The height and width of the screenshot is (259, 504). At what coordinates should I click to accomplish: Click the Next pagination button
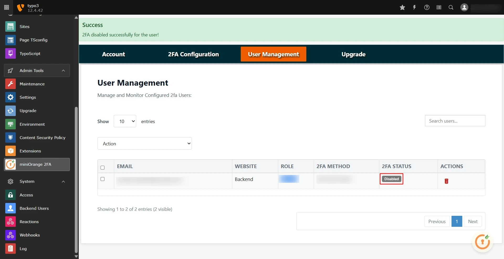(x=473, y=221)
